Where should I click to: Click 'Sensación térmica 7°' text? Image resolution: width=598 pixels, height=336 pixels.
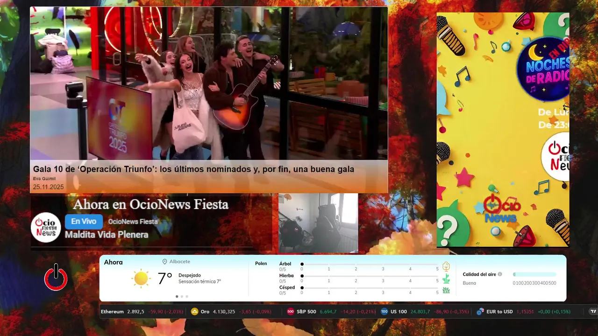pyautogui.click(x=199, y=282)
